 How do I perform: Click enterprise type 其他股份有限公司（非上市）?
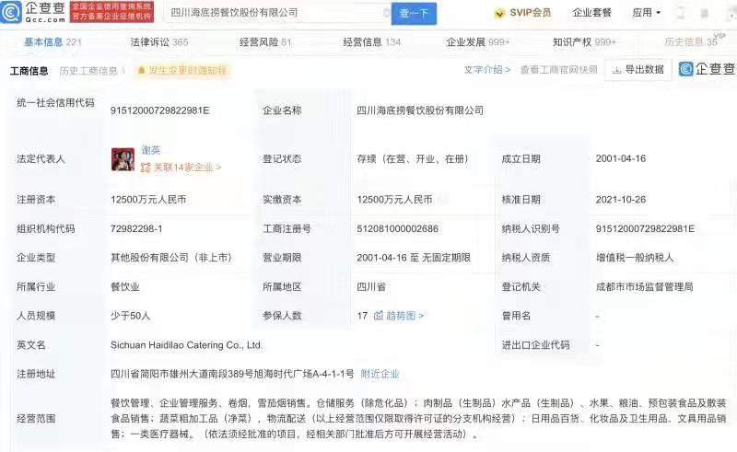coord(171,258)
